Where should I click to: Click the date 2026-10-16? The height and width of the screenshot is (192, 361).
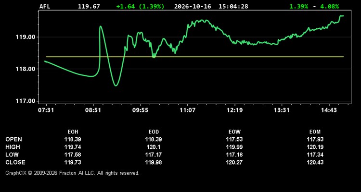coord(193,6)
